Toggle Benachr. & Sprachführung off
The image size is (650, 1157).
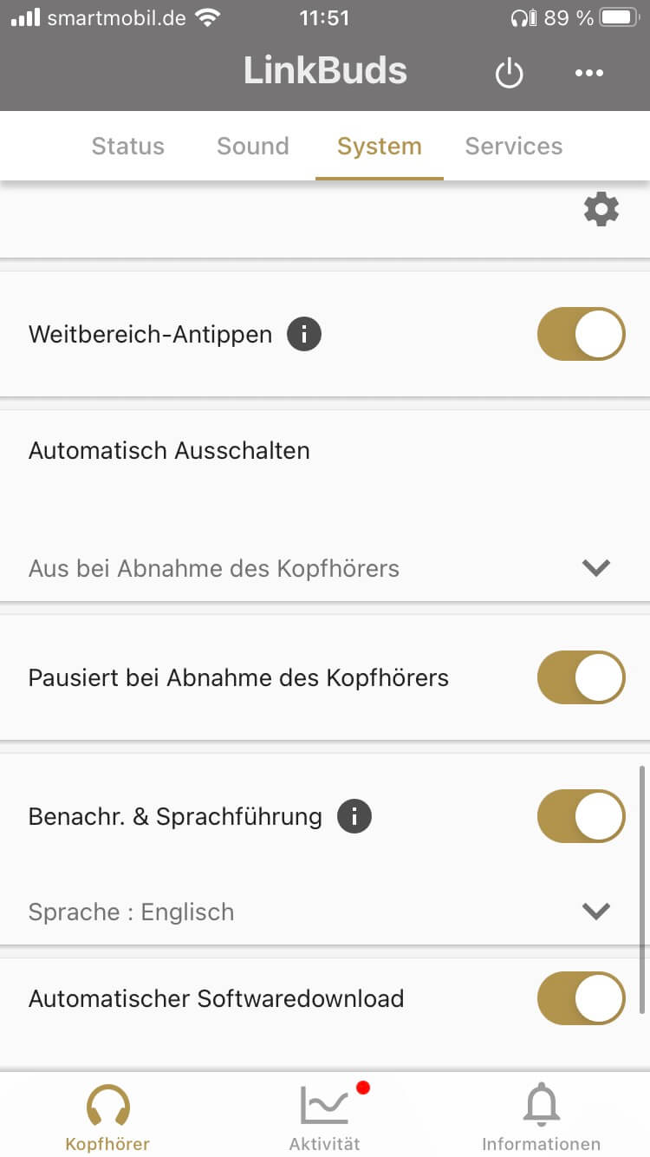click(581, 816)
